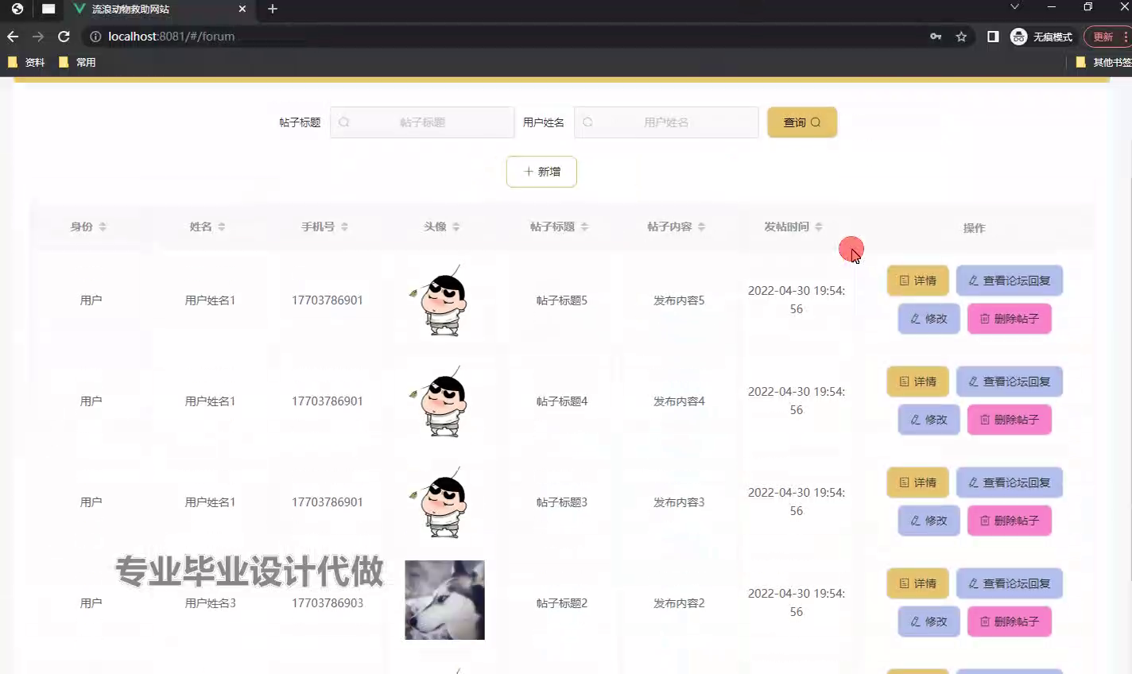This screenshot has height=674, width=1132.
Task: Open 详情 for 帖子标题3 row
Action: [x=917, y=482]
